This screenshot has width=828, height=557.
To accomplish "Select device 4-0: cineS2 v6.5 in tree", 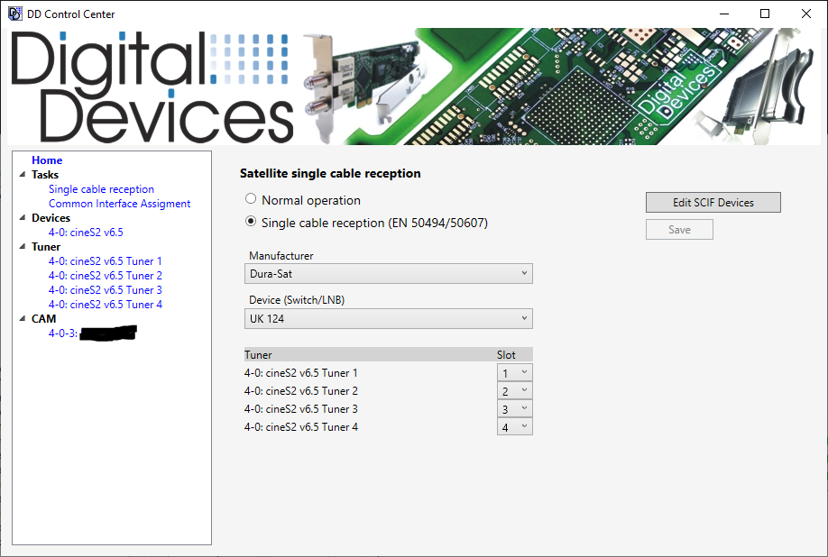I will pos(86,233).
